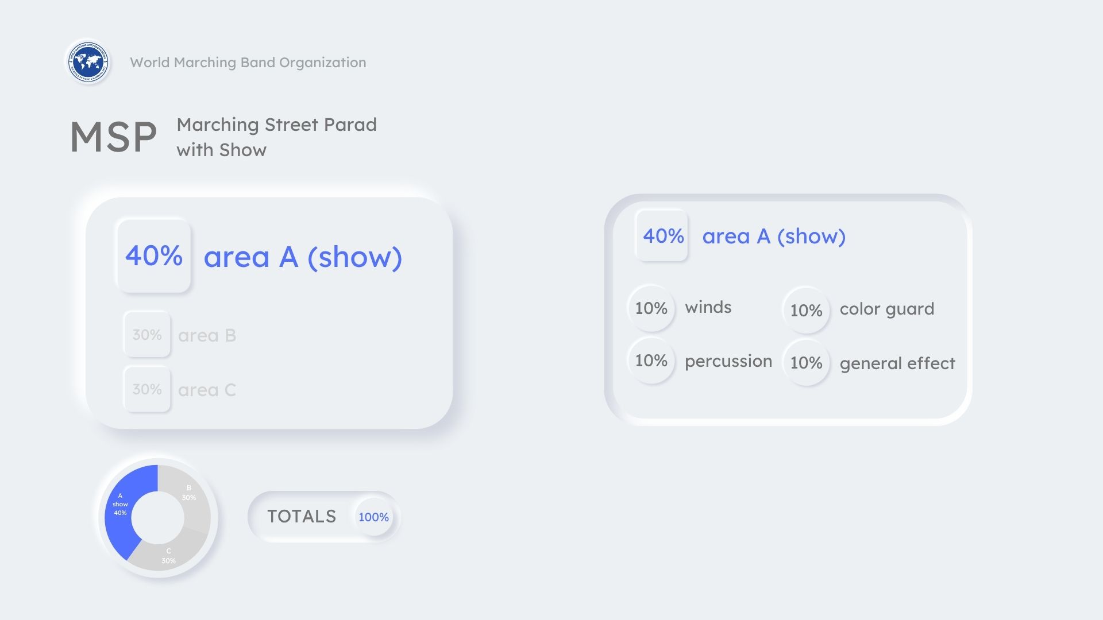Click the 40% badge in the right detail card
The image size is (1103, 620).
[663, 236]
